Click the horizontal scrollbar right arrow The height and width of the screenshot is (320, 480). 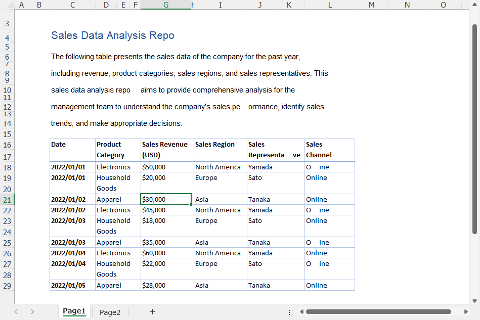coord(466,312)
